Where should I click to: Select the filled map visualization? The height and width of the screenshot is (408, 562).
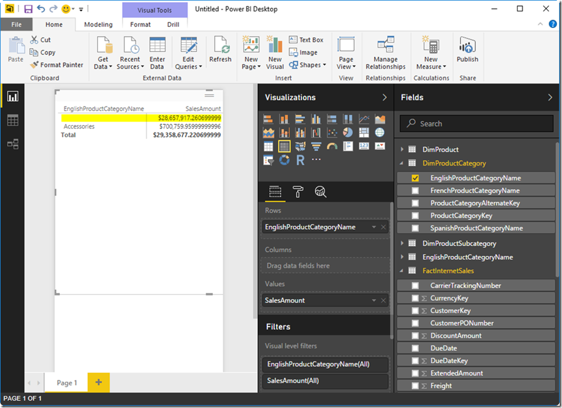pos(300,146)
